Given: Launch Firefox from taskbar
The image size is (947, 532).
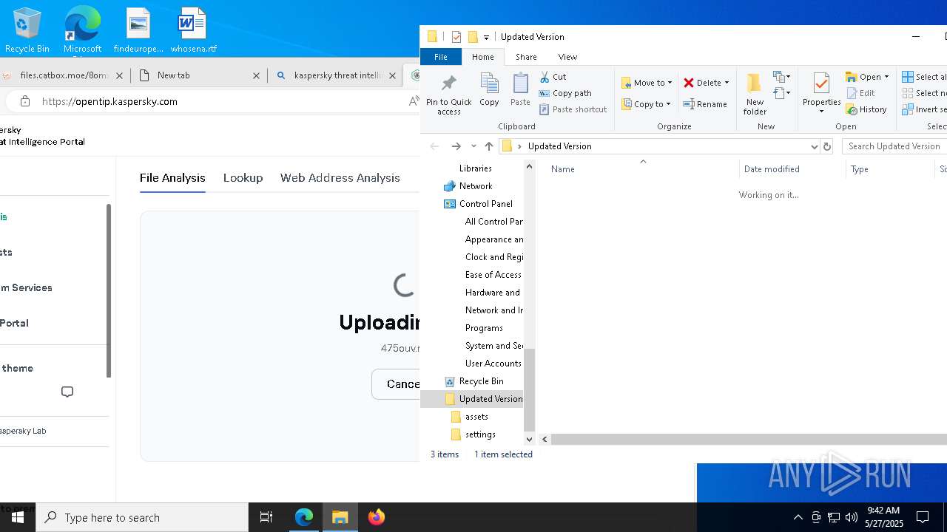Looking at the screenshot, I should (x=377, y=517).
